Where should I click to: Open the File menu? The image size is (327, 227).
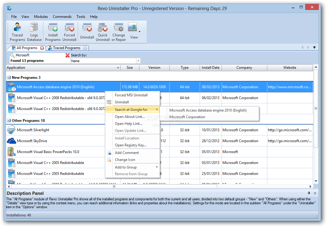coord(14,16)
